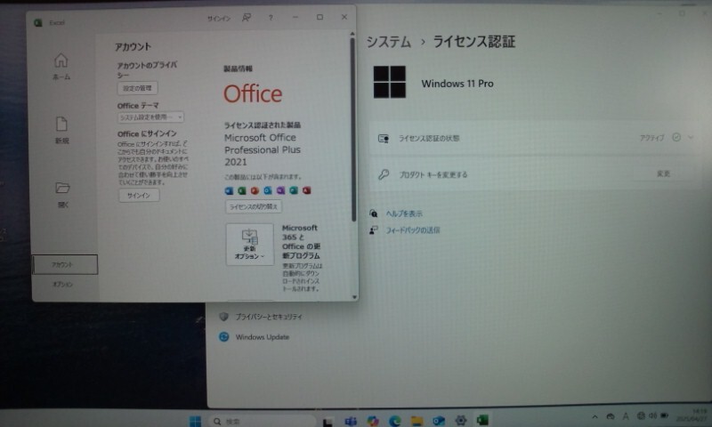
Task: Click the Windows Start button on taskbar
Action: (x=195, y=421)
